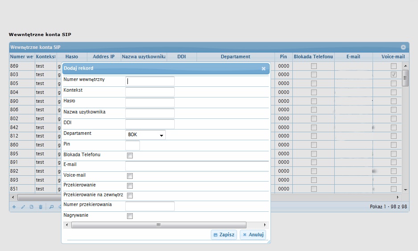This screenshot has width=418, height=251.
Task: Click the 'test' cell in row 805
Action: point(45,84)
